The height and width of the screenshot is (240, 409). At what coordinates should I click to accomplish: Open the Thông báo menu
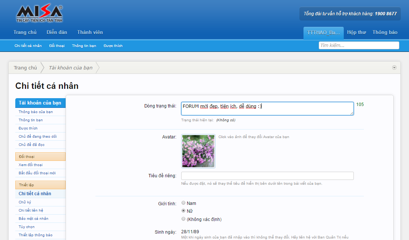385,32
